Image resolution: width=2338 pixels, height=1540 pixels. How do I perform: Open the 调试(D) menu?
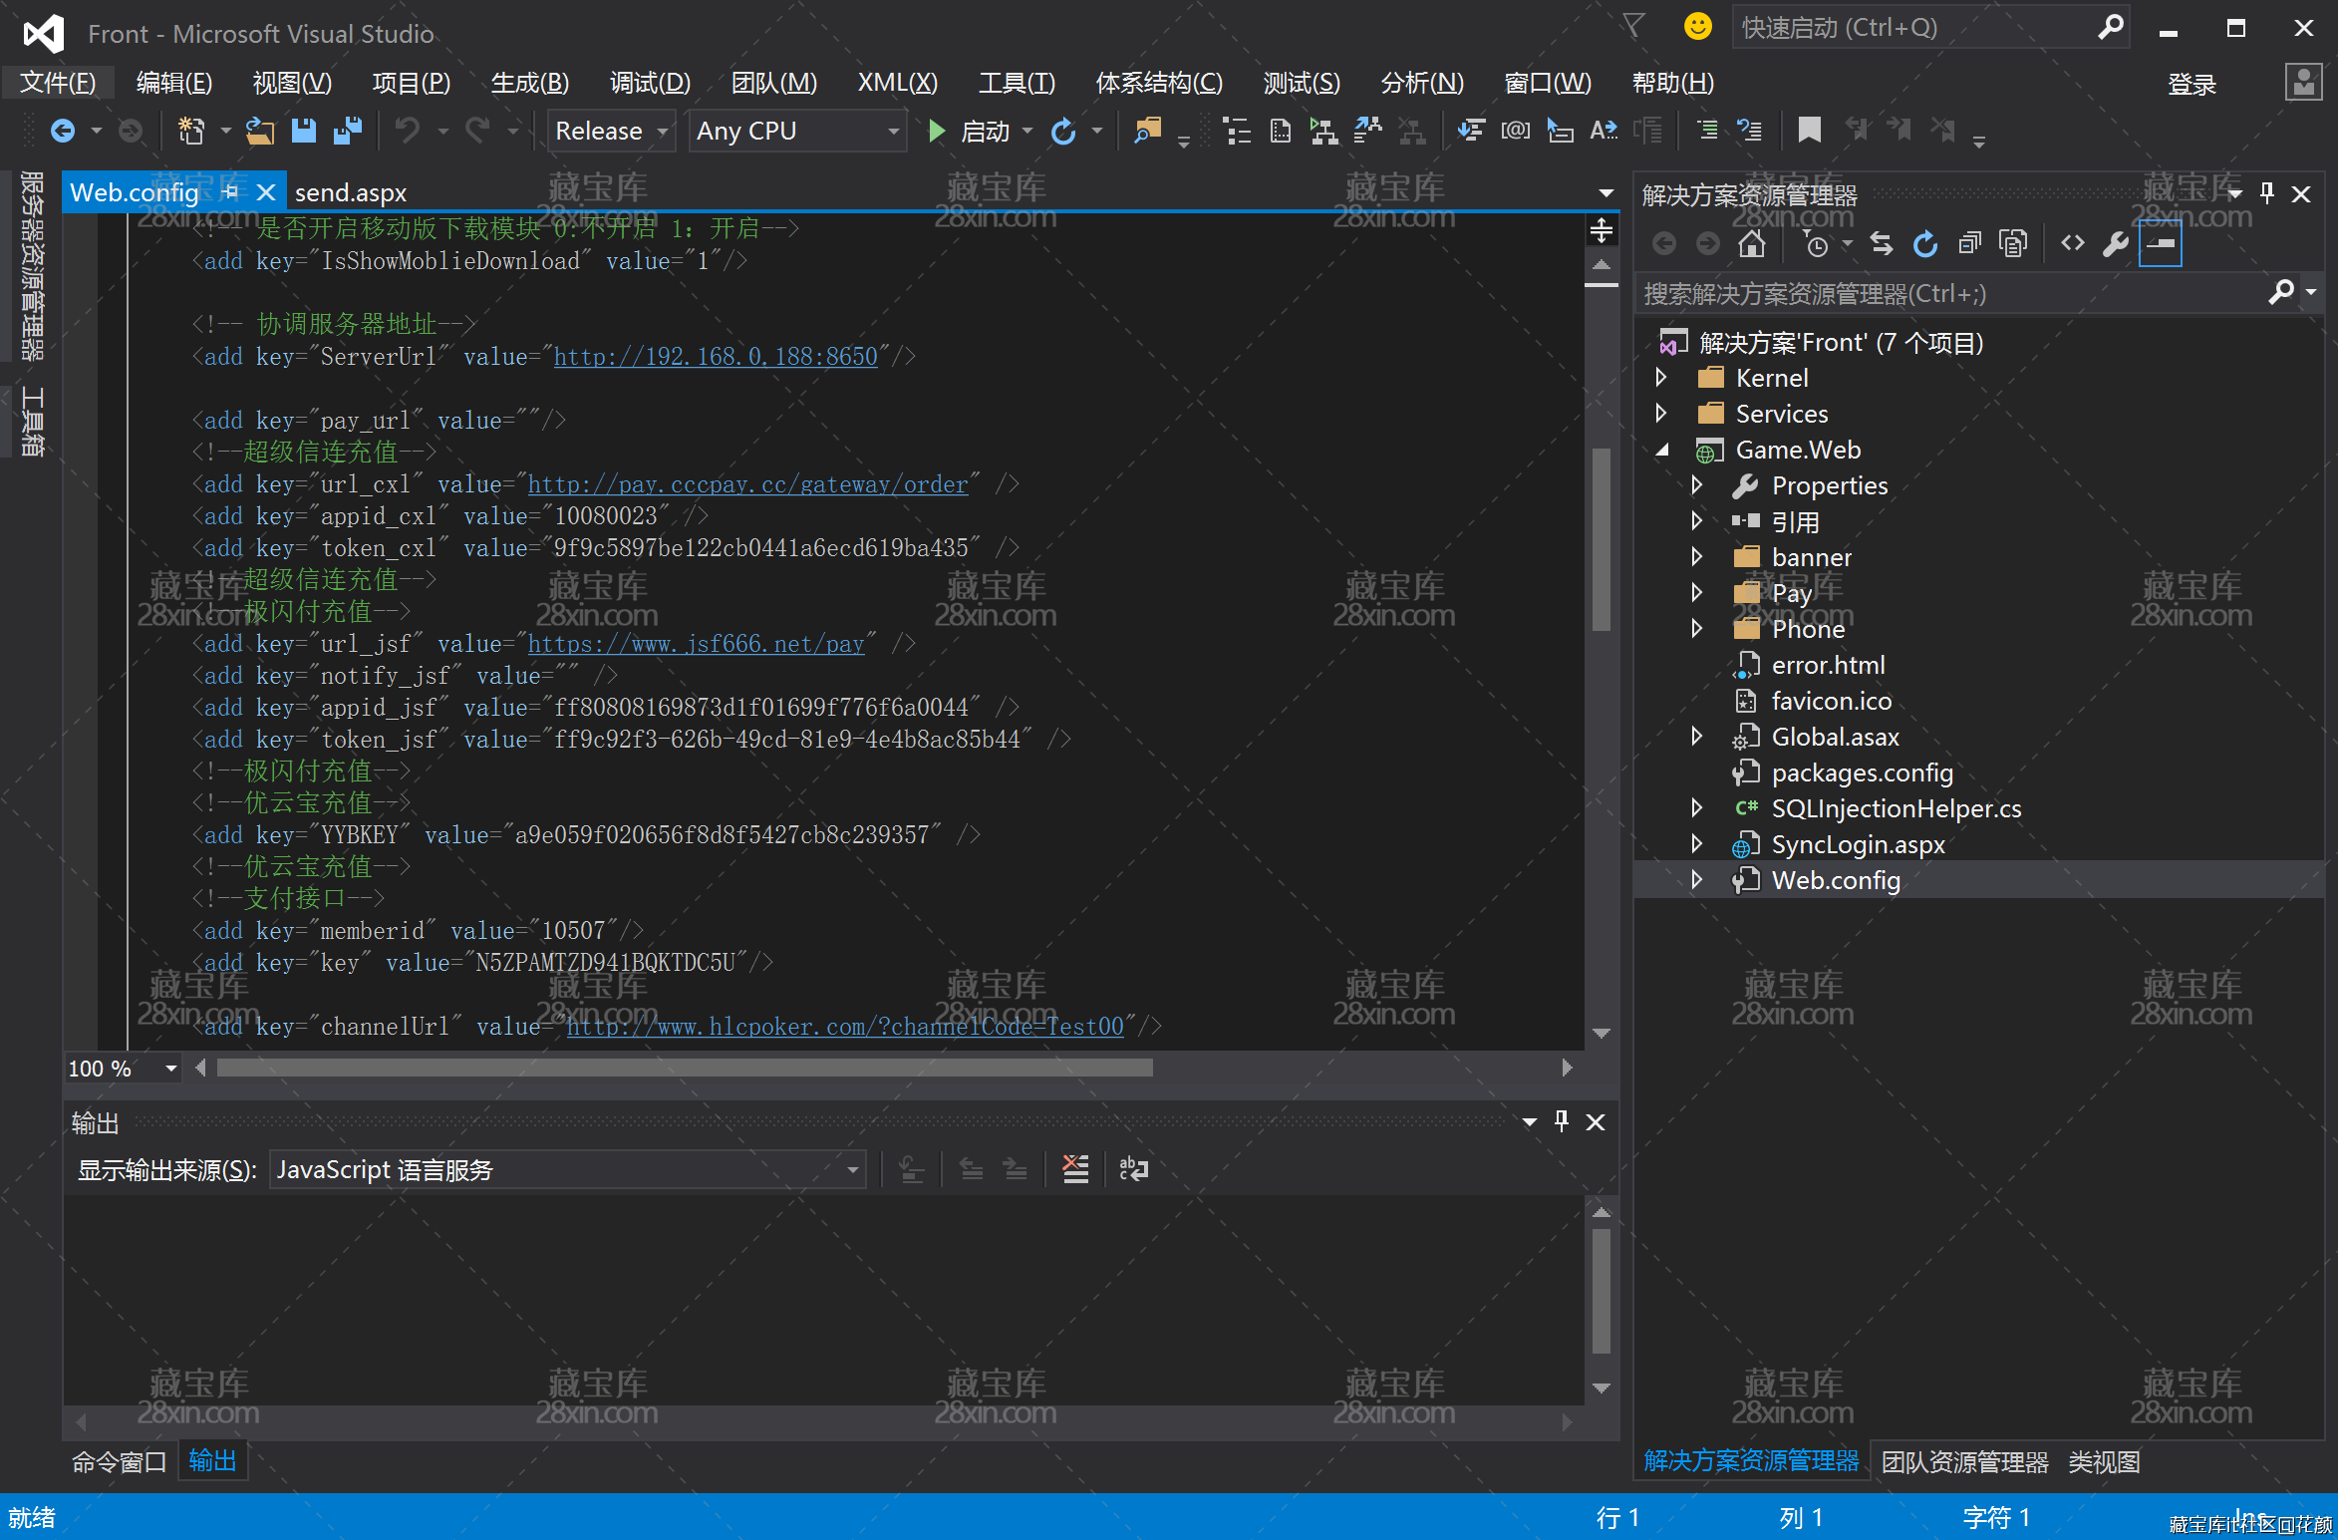[x=650, y=83]
